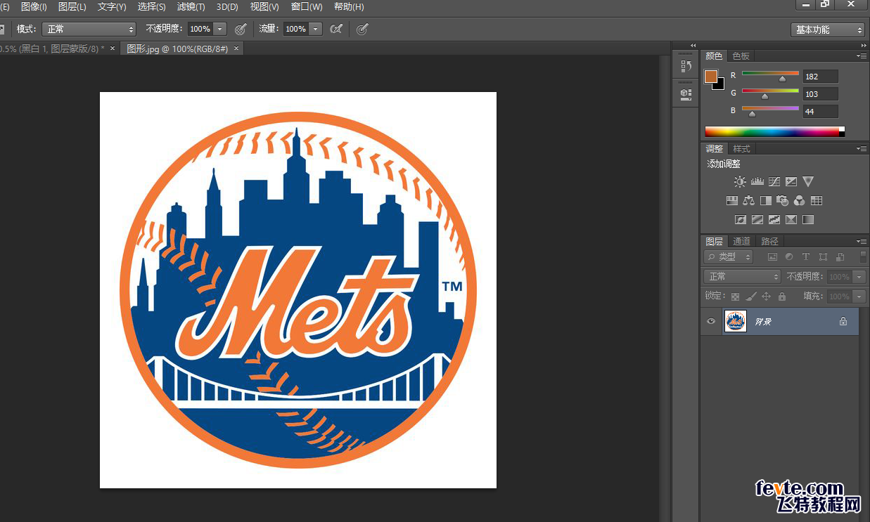Open the 窗口(W) menu
The image size is (870, 522).
pyautogui.click(x=307, y=7)
